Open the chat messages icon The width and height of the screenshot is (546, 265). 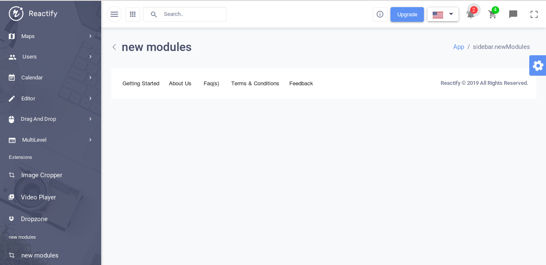[513, 14]
